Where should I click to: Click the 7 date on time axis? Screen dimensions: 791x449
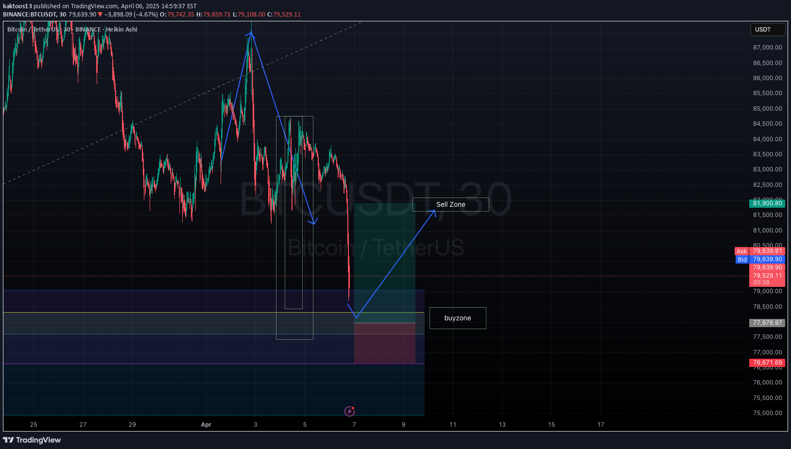pyautogui.click(x=354, y=425)
